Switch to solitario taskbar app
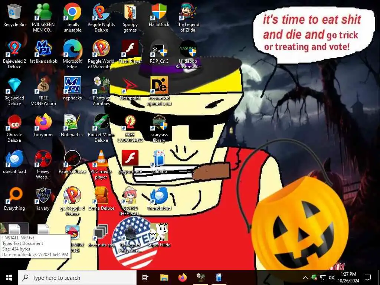 coord(219,278)
